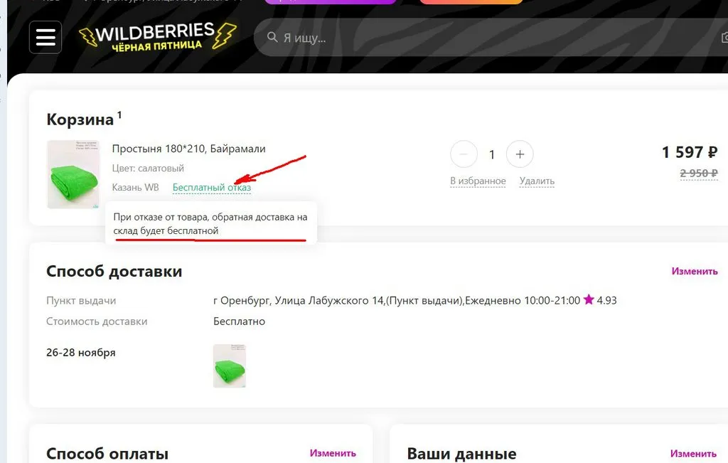Click the camera search icon
The width and height of the screenshot is (728, 463).
724,38
